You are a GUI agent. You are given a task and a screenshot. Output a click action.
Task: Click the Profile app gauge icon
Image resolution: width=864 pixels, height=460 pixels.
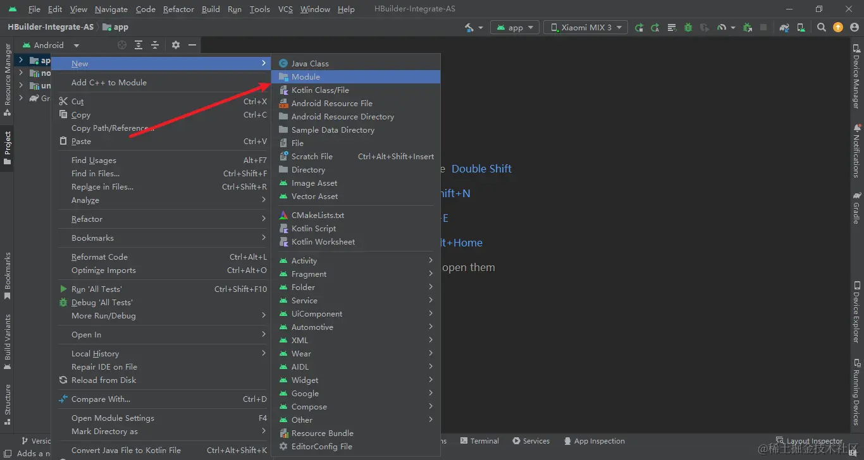coord(720,27)
